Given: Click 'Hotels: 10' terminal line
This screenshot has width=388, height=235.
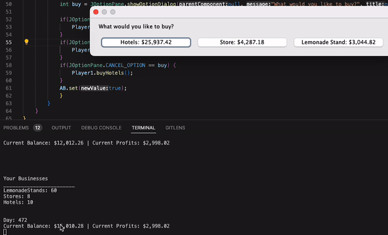Looking at the screenshot, I should (x=18, y=202).
